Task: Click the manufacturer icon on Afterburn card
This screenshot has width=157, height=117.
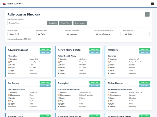Action: click(109, 62)
